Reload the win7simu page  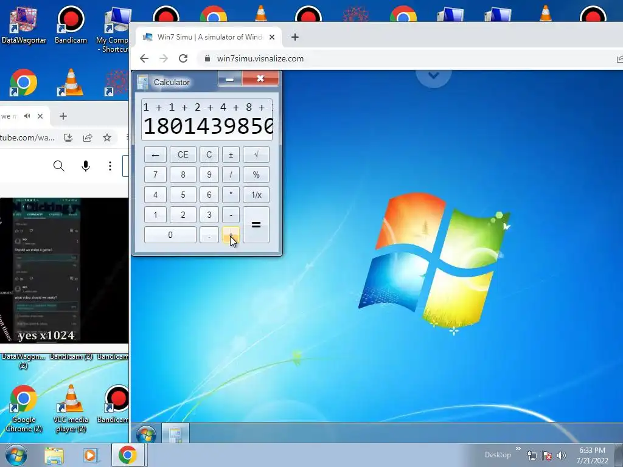point(183,58)
